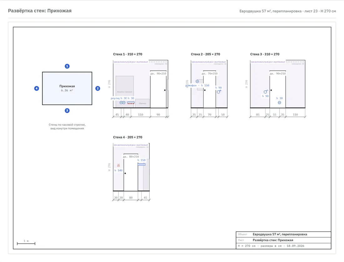The height and width of the screenshot is (262, 344).
Task: Click the 70 dimension under Стена 2
Action: click(x=210, y=115)
